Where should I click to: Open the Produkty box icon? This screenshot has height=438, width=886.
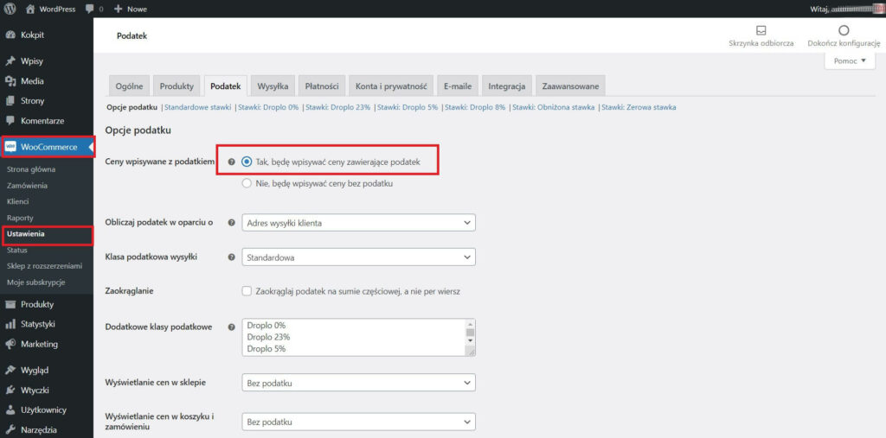10,304
